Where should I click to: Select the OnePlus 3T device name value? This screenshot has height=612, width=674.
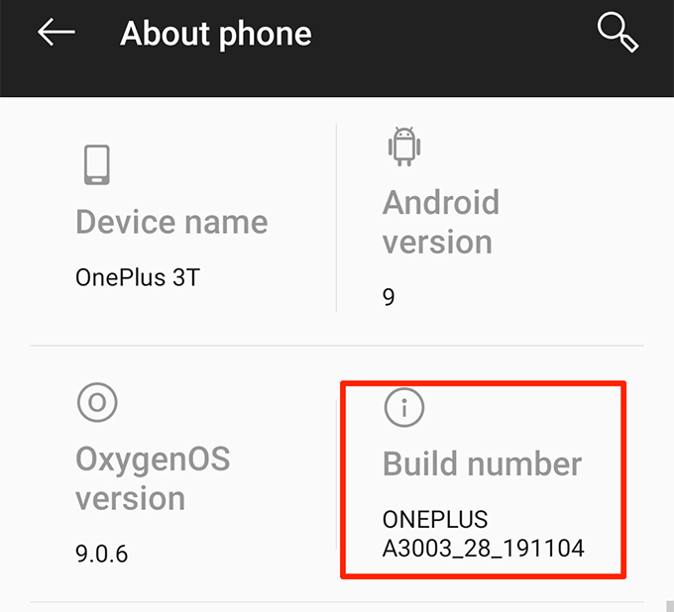(138, 277)
